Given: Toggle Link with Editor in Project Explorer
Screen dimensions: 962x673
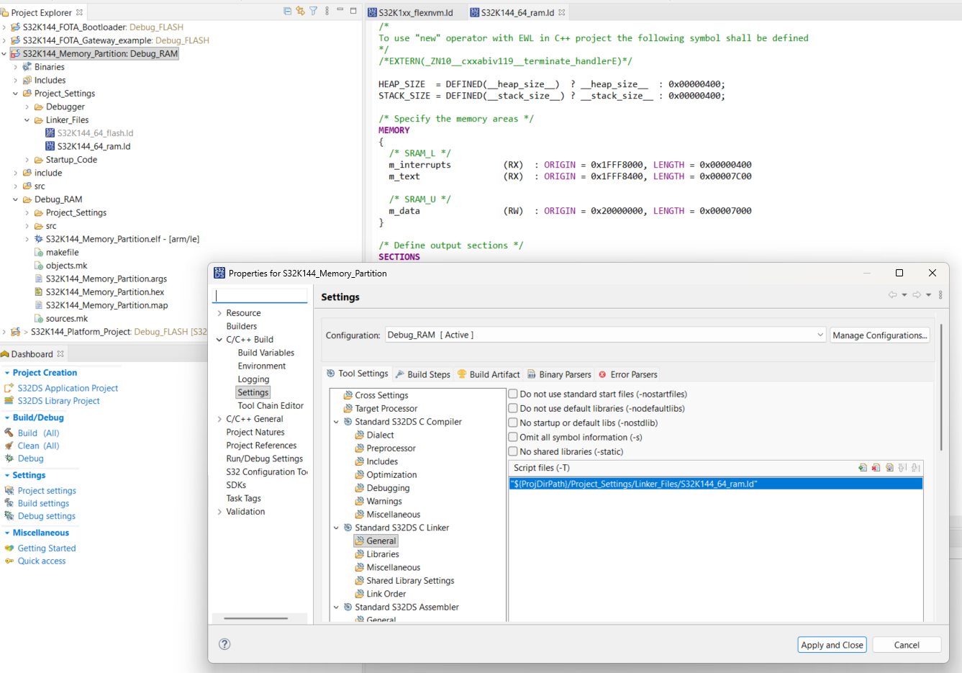Looking at the screenshot, I should 300,10.
